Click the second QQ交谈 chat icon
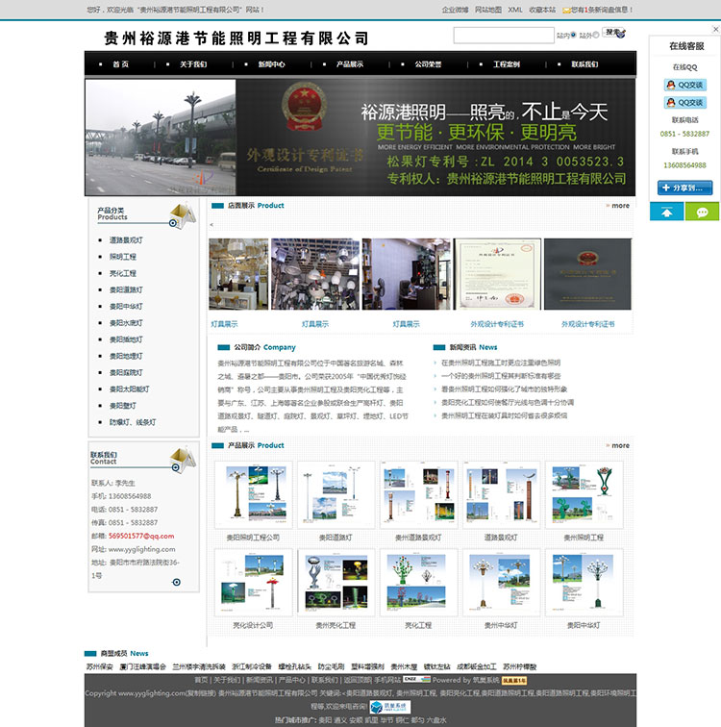The height and width of the screenshot is (727, 721). click(684, 102)
